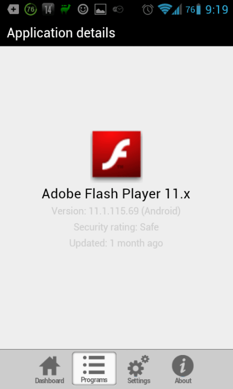Image resolution: width=233 pixels, height=389 pixels.
Task: Tap the green llama notification icon
Action: click(x=65, y=9)
